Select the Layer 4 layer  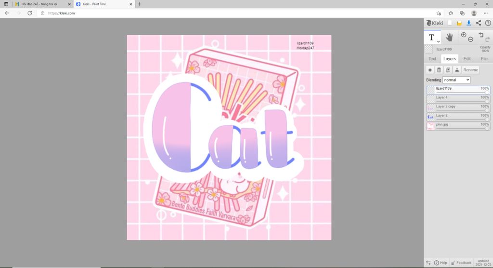(458, 99)
